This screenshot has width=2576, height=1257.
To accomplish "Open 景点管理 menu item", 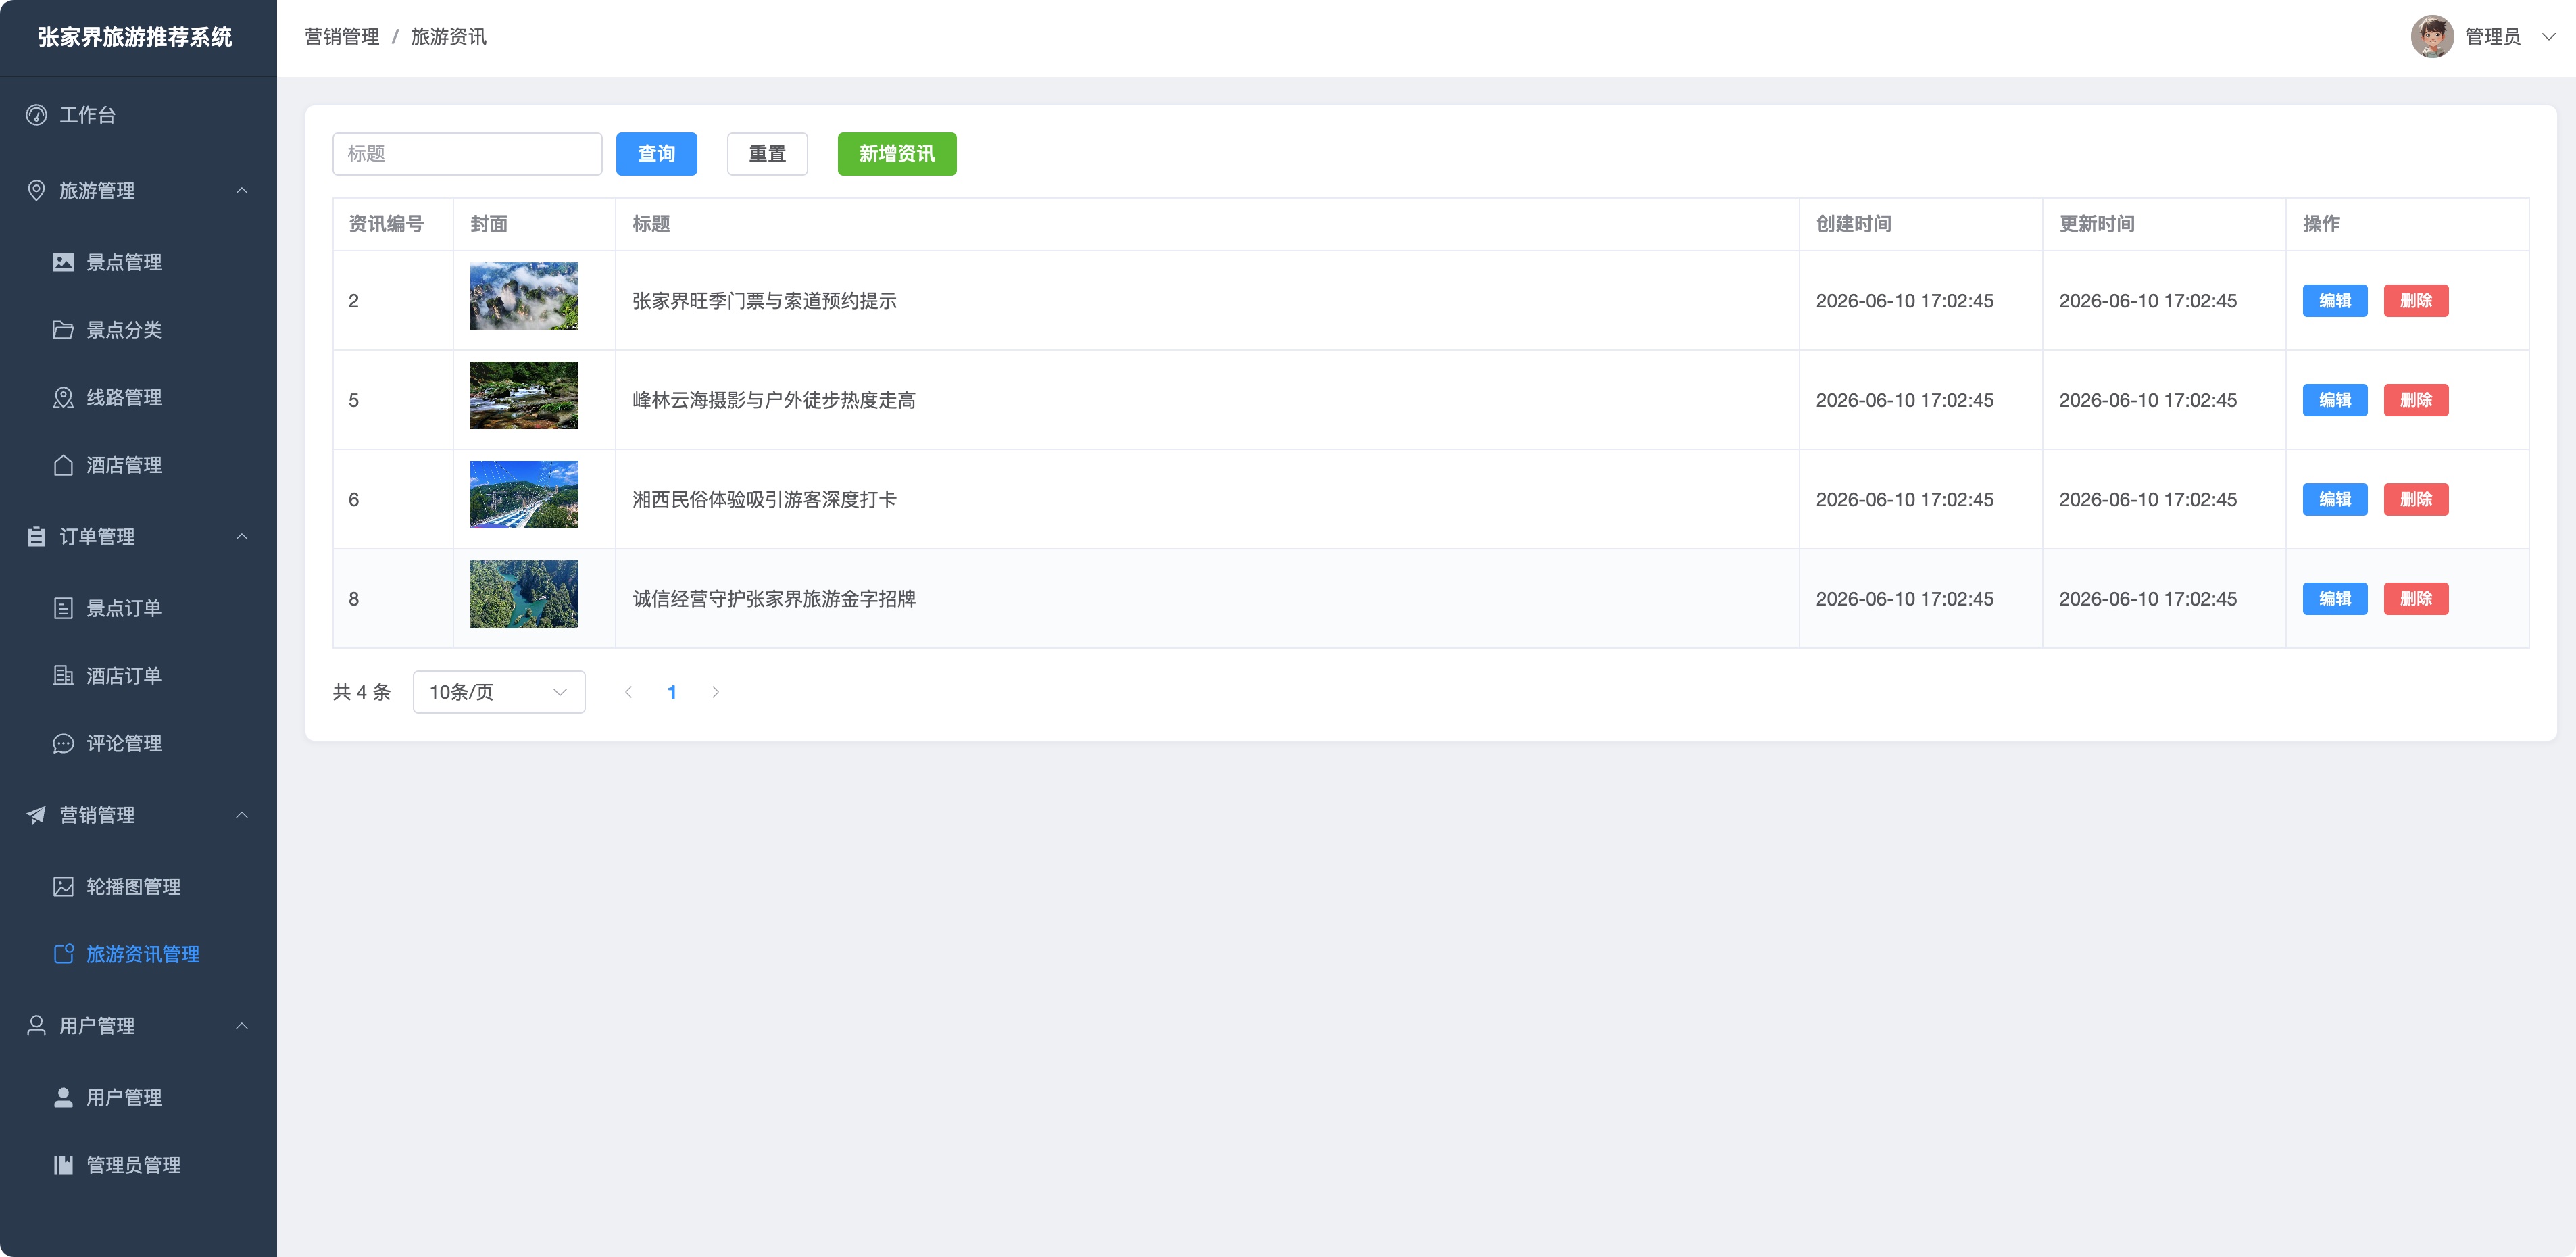I will tap(138, 262).
